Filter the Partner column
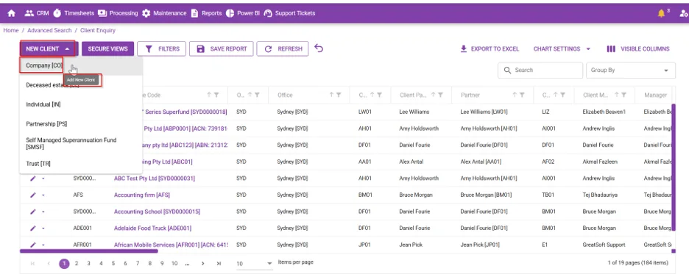Image resolution: width=689 pixels, height=274 pixels. pyautogui.click(x=522, y=95)
